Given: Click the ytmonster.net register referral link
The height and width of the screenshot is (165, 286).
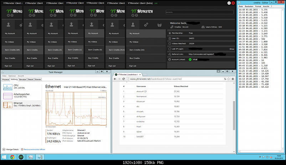Looking at the screenshot, I should (x=201, y=54).
